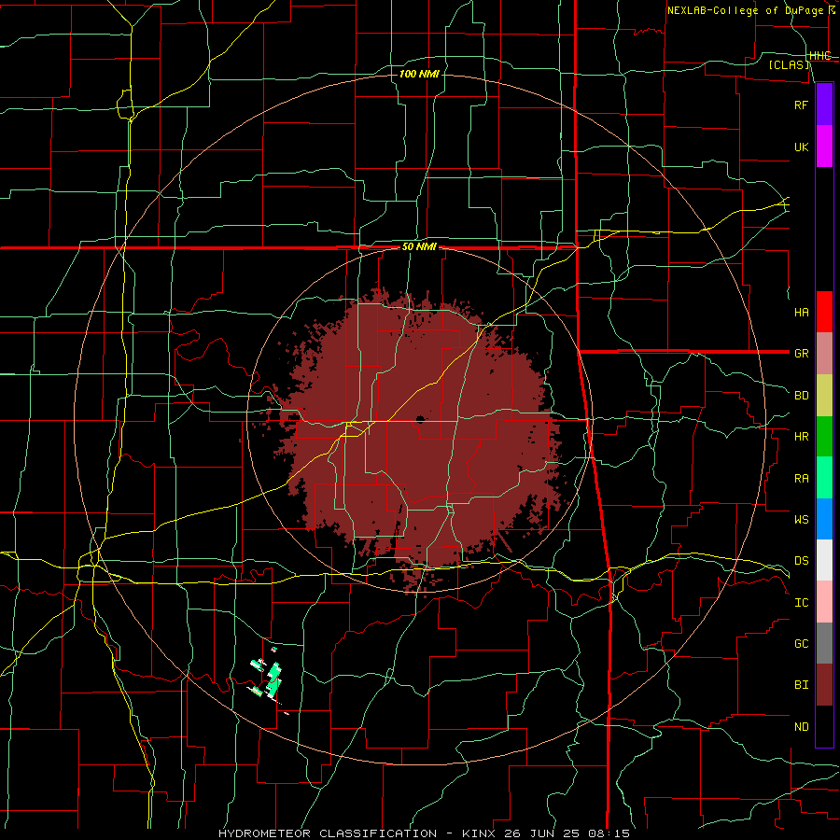Image resolution: width=840 pixels, height=840 pixels.
Task: Click the yellow BD legend swatch
Action: tap(824, 396)
